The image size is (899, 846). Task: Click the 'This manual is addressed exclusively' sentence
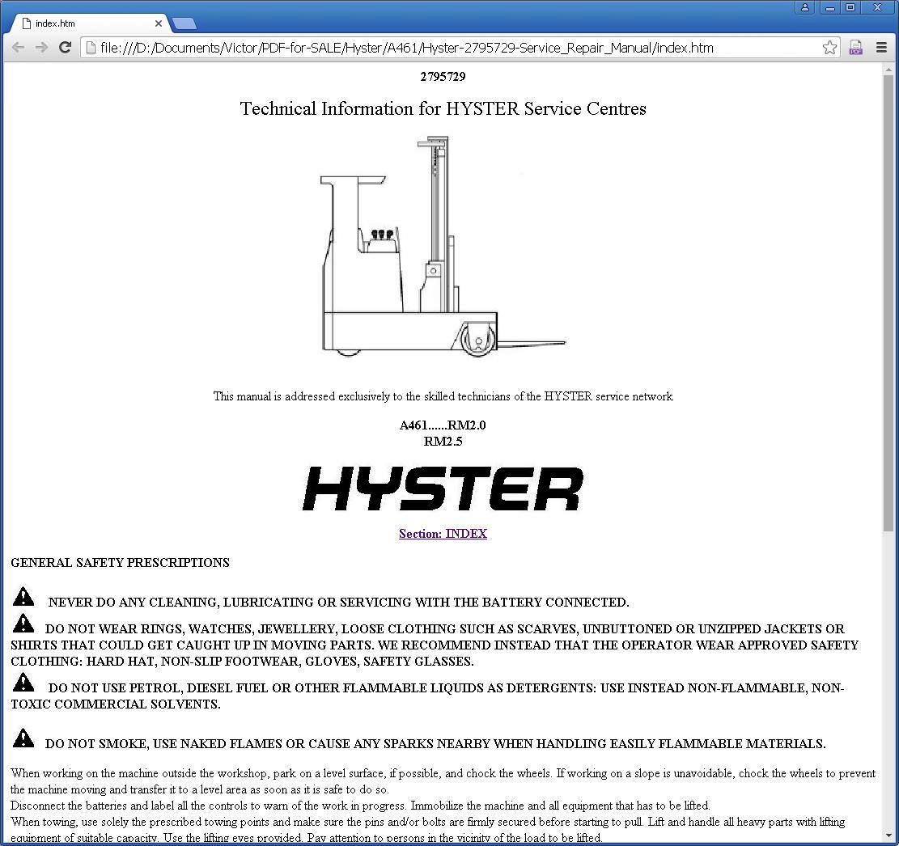click(443, 396)
